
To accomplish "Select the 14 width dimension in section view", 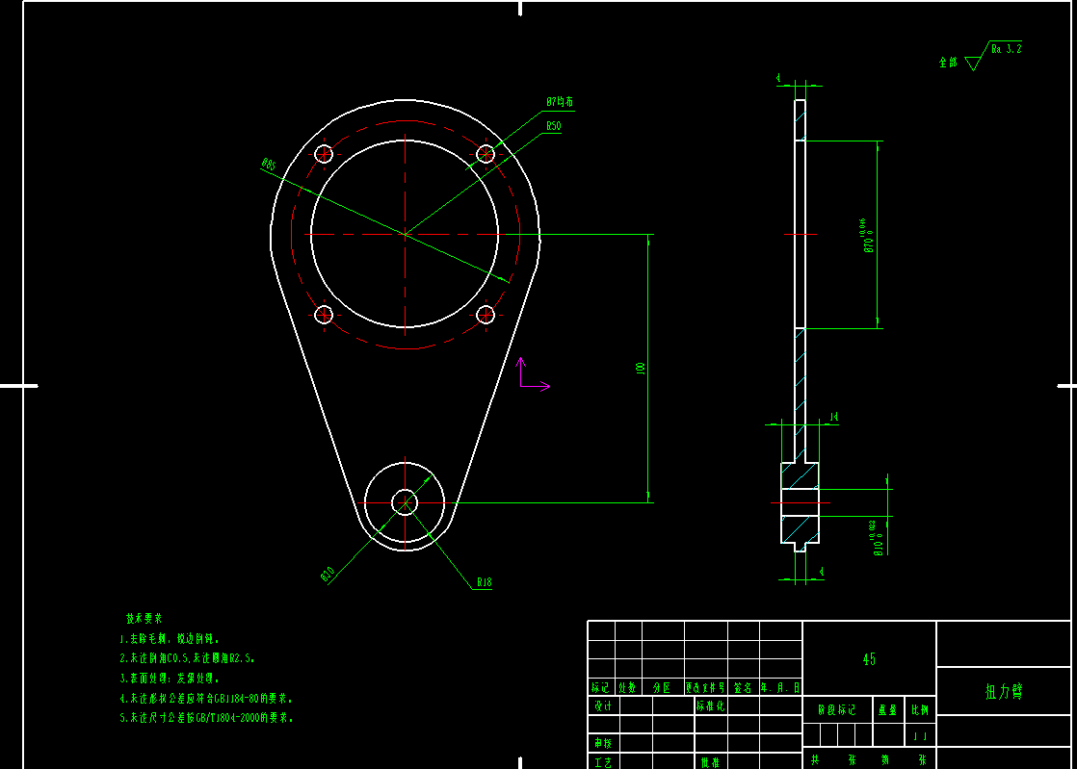I will pos(834,417).
